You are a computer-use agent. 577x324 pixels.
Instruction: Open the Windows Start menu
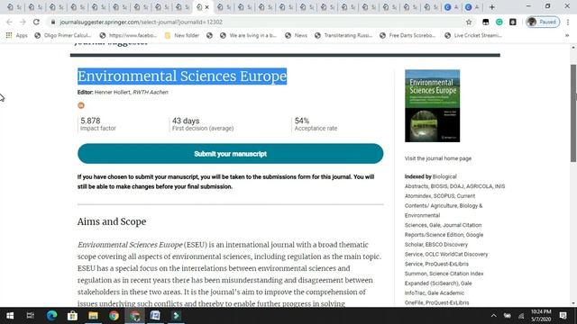pyautogui.click(x=10, y=316)
